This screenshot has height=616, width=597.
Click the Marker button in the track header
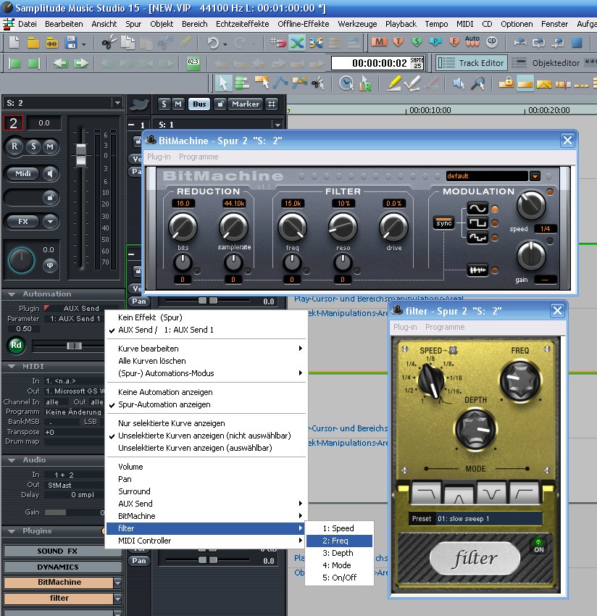click(246, 104)
